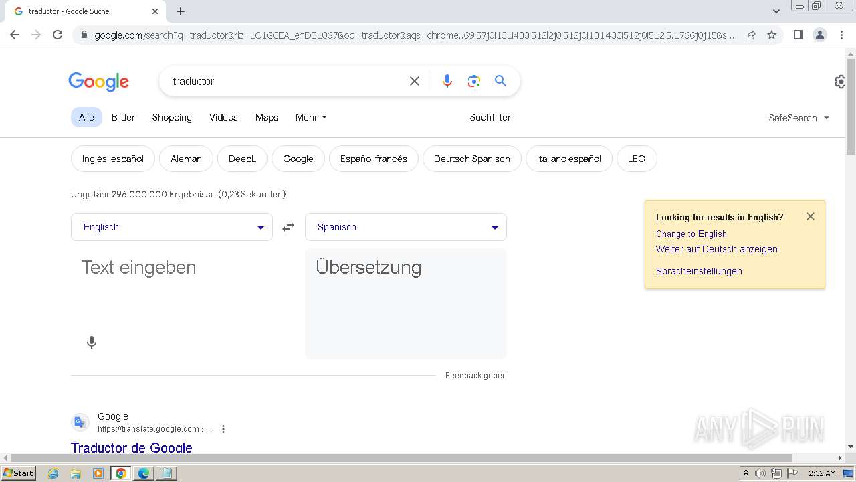Open Internet Explorer from the taskbar
Viewport: 856px width, 482px height.
click(x=53, y=473)
